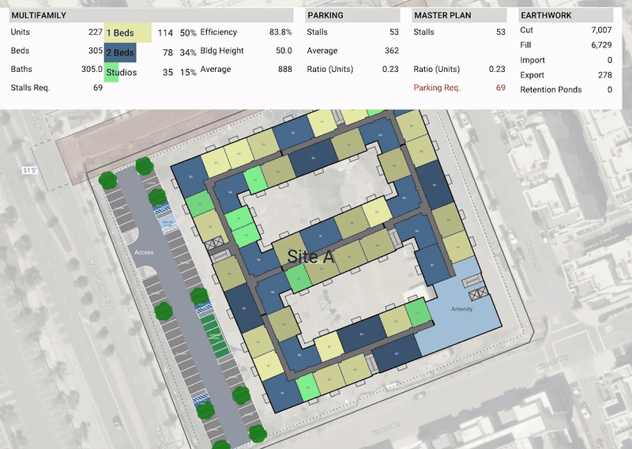
Task: Click the Cut value 7,007
Action: click(601, 30)
